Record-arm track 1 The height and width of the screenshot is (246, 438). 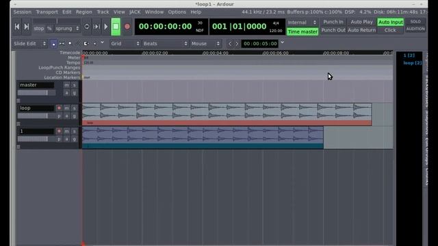[59, 131]
